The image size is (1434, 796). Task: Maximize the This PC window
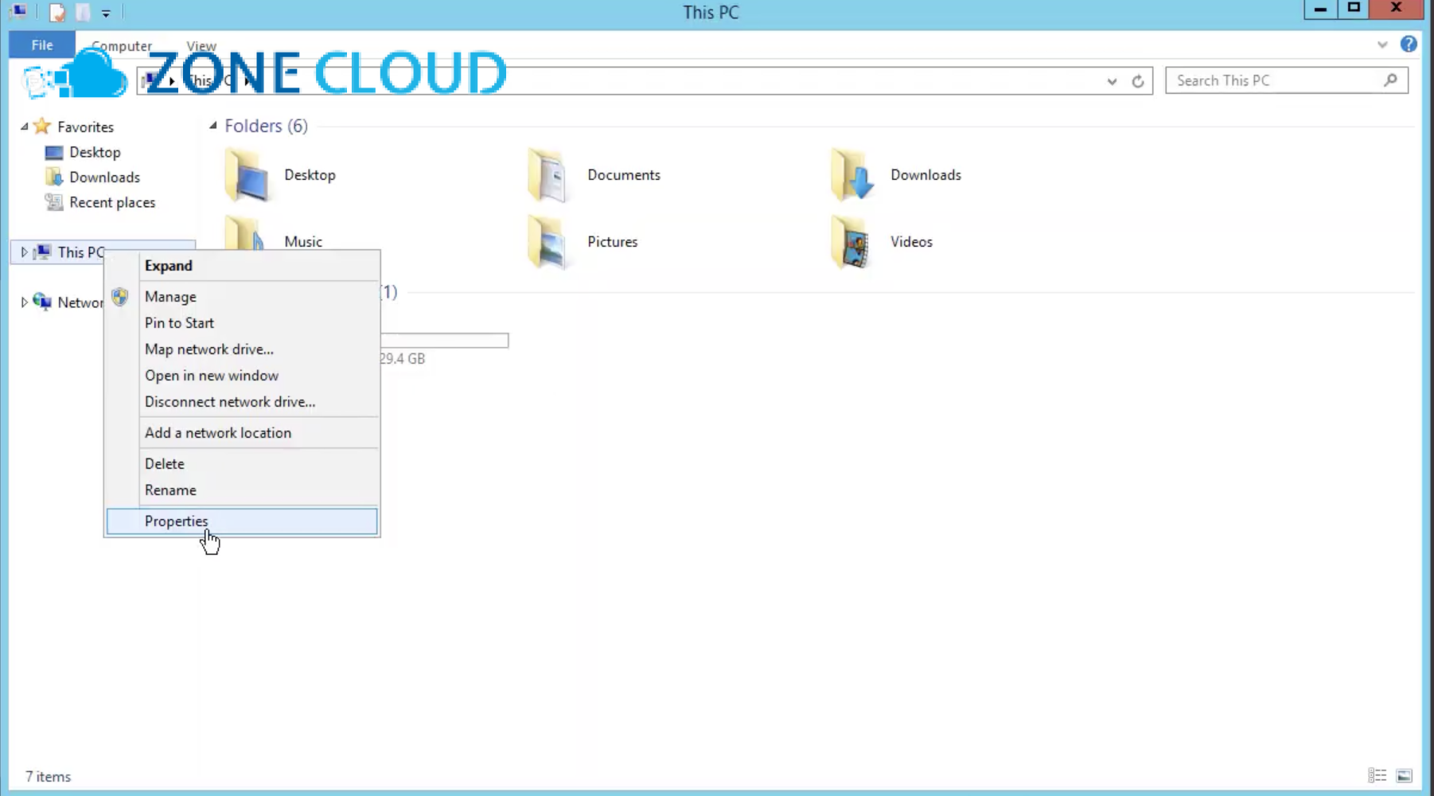point(1354,9)
